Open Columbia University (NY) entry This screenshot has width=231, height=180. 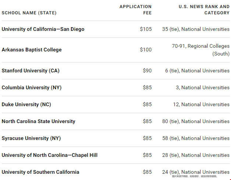tap(32, 87)
